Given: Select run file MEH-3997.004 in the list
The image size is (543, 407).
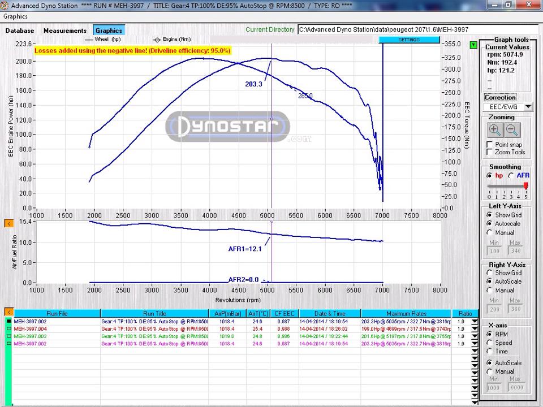Looking at the screenshot, I should (x=30, y=329).
